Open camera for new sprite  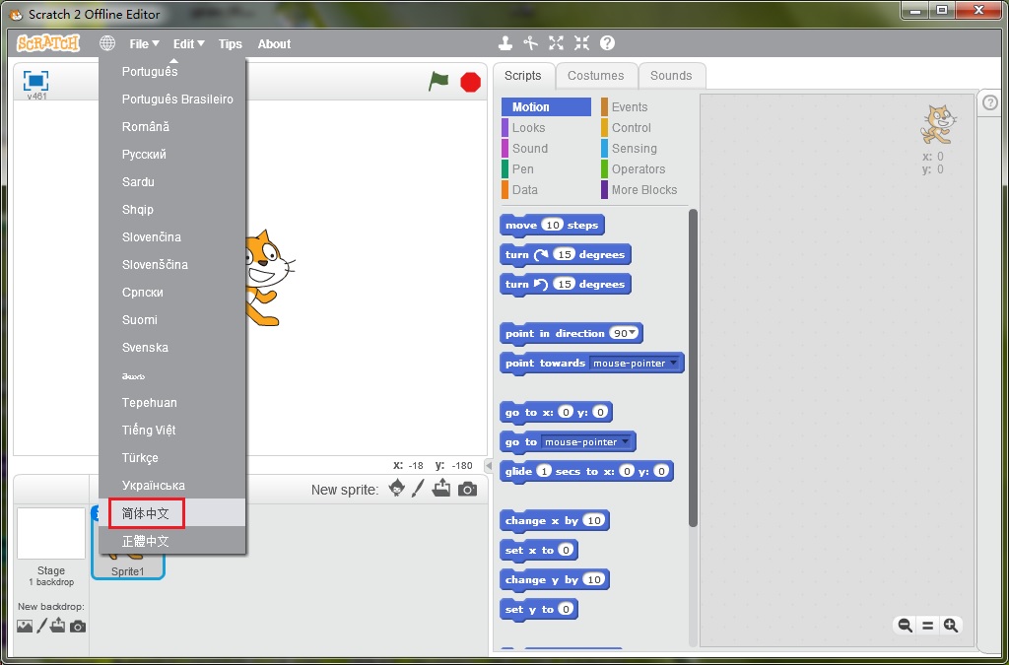pos(467,490)
